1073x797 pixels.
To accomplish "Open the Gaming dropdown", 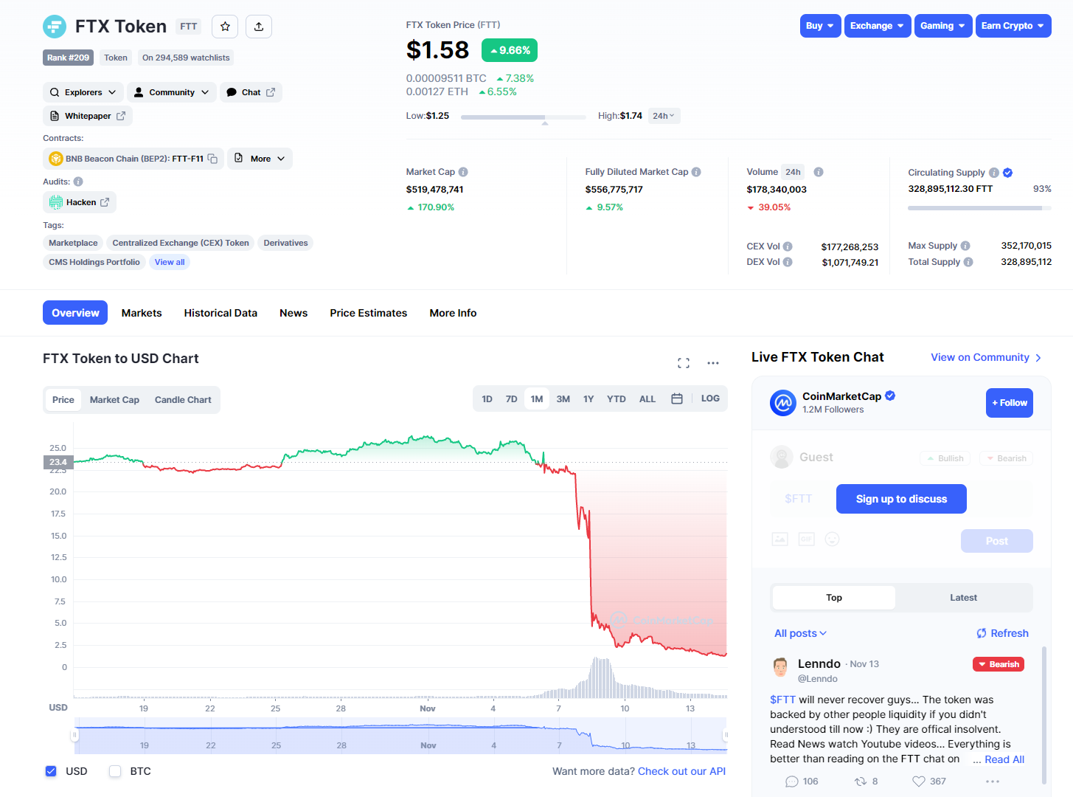I will (x=943, y=26).
